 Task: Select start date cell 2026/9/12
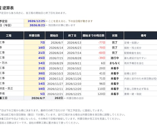(54, 68)
